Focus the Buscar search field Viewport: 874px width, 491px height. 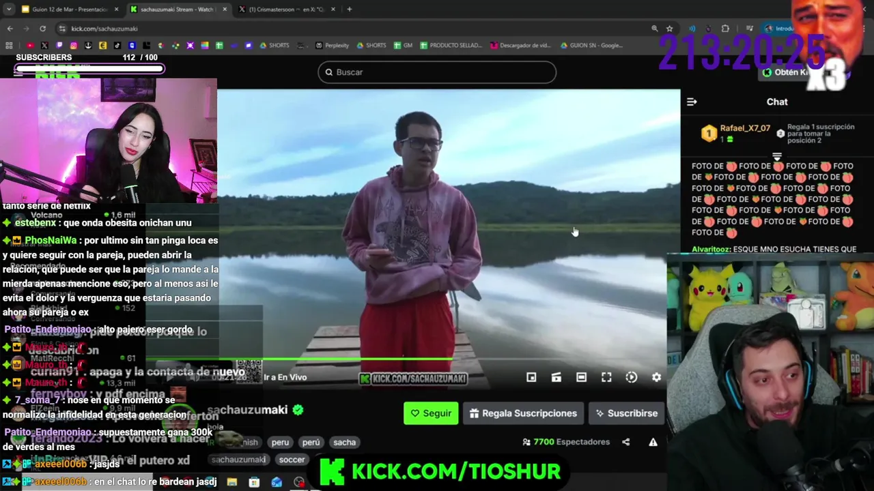pos(437,72)
